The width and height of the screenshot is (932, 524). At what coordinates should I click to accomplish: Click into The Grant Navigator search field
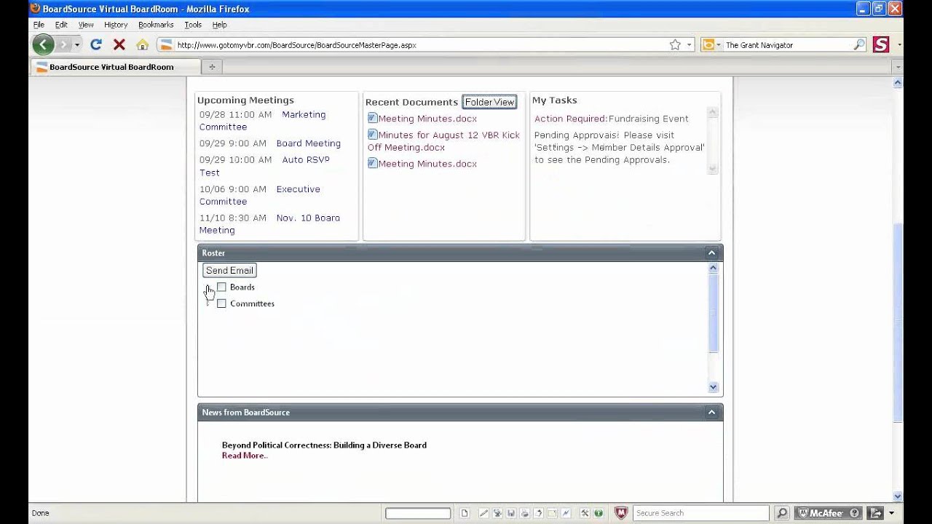788,45
